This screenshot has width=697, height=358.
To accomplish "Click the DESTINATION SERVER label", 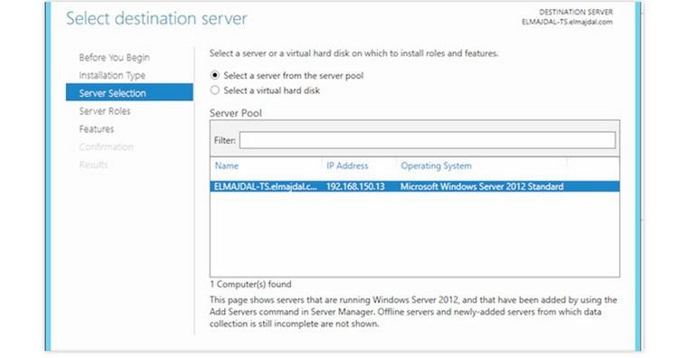I will click(x=576, y=12).
